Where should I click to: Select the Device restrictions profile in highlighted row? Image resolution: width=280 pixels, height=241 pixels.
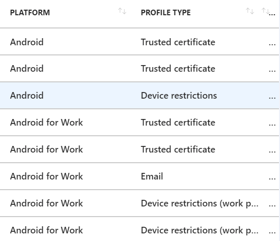click(179, 96)
